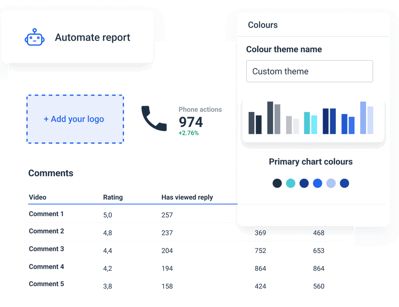
Task: Pick the third dark blue primary swatch
Action: point(304,183)
